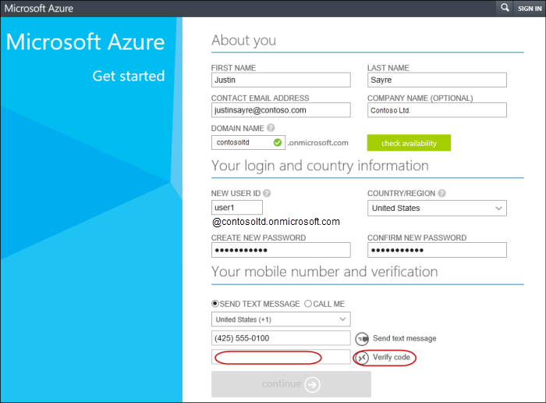This screenshot has height=403, width=546.
Task: Click the search magnifier icon
Action: coord(505,8)
